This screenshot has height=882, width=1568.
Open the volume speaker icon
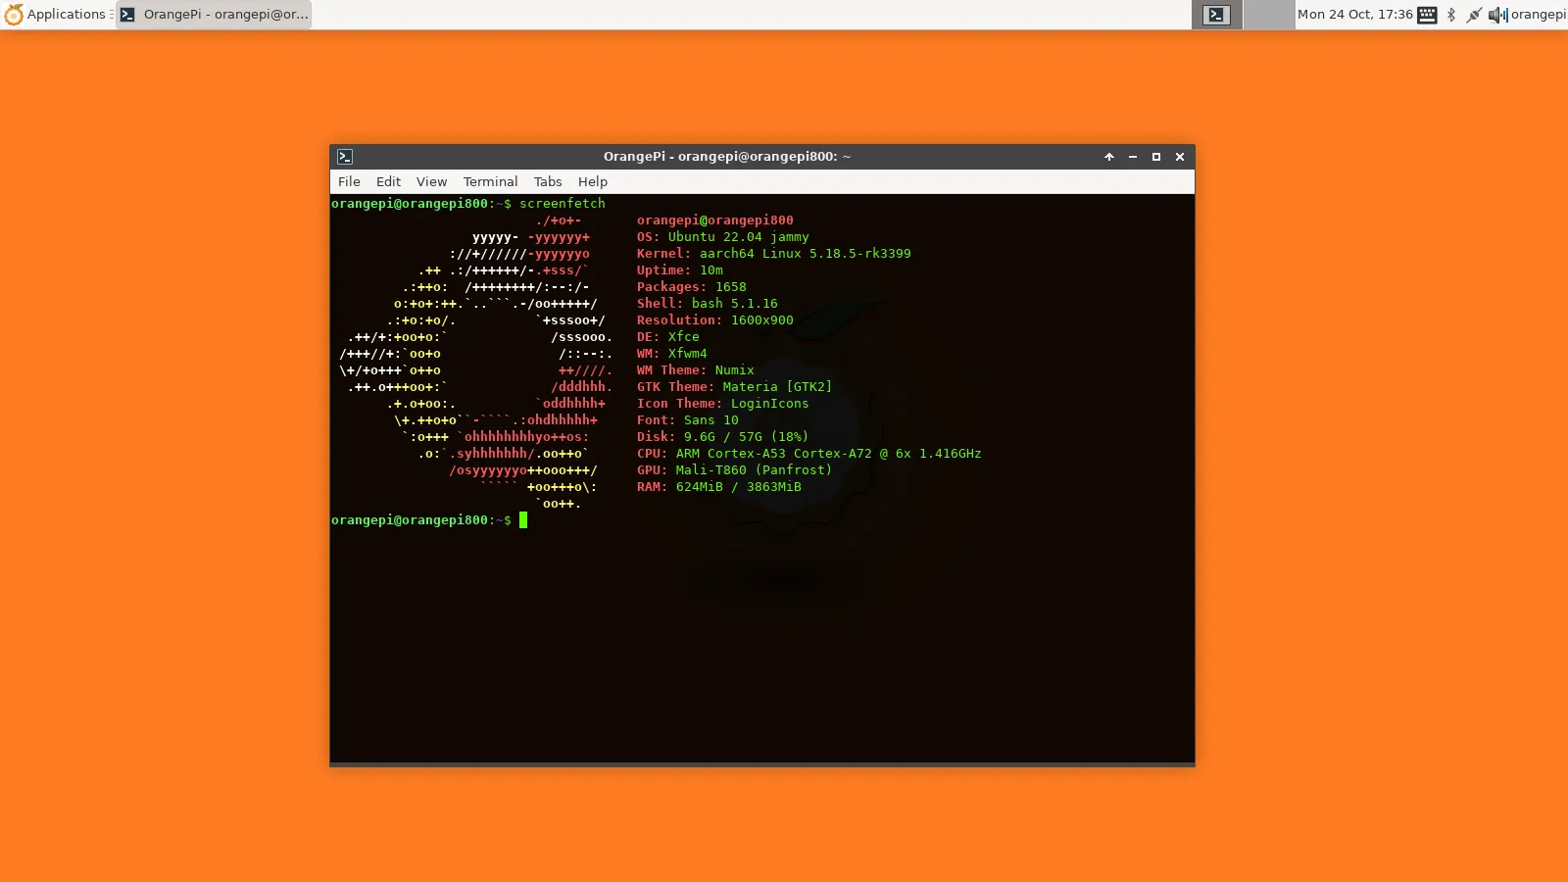(1497, 15)
